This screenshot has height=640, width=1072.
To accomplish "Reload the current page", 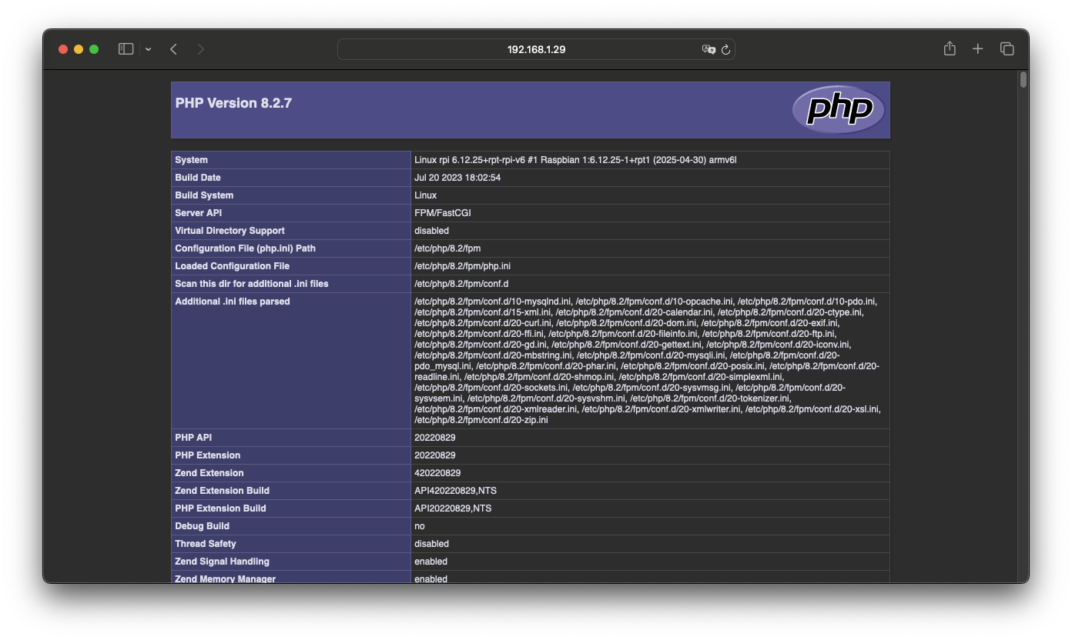I will [x=725, y=49].
